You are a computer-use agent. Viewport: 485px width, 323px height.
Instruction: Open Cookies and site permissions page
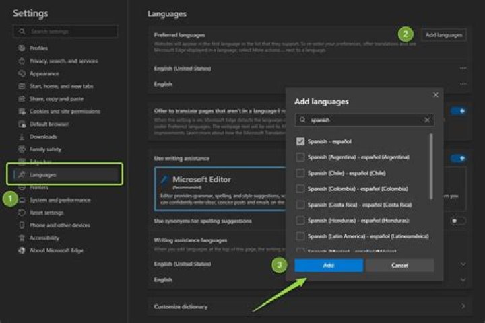point(65,112)
